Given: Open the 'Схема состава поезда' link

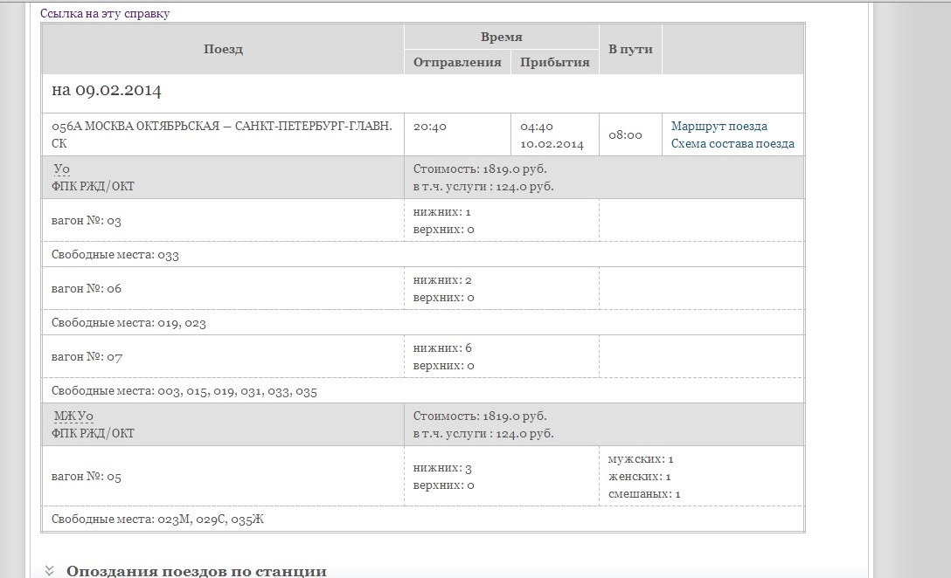Looking at the screenshot, I should tap(732, 144).
